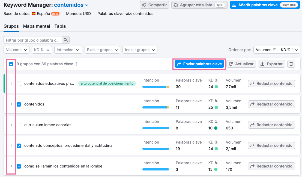This screenshot has width=302, height=177.
Task: Click Redactar contenido for contenidos group
Action: click(x=271, y=104)
